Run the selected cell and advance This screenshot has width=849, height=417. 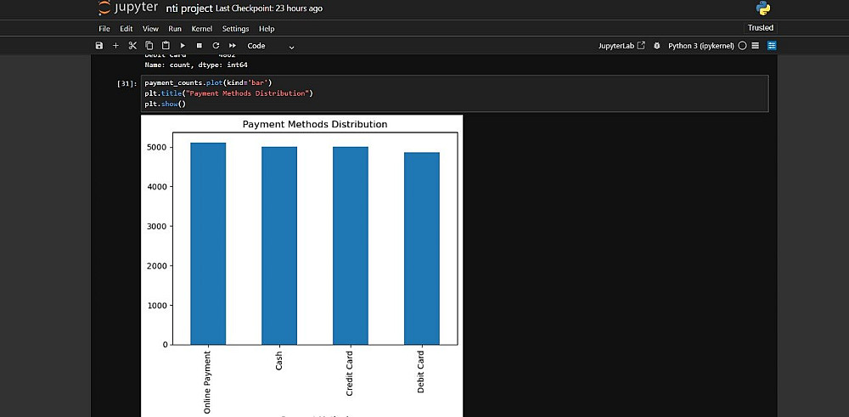point(183,46)
